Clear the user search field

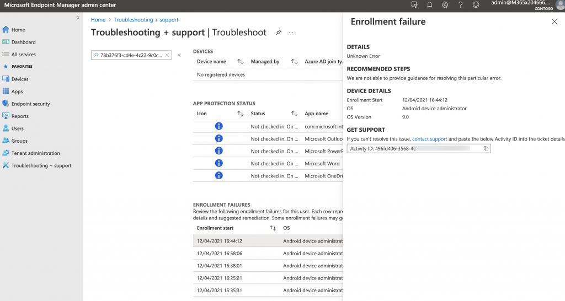(167, 55)
